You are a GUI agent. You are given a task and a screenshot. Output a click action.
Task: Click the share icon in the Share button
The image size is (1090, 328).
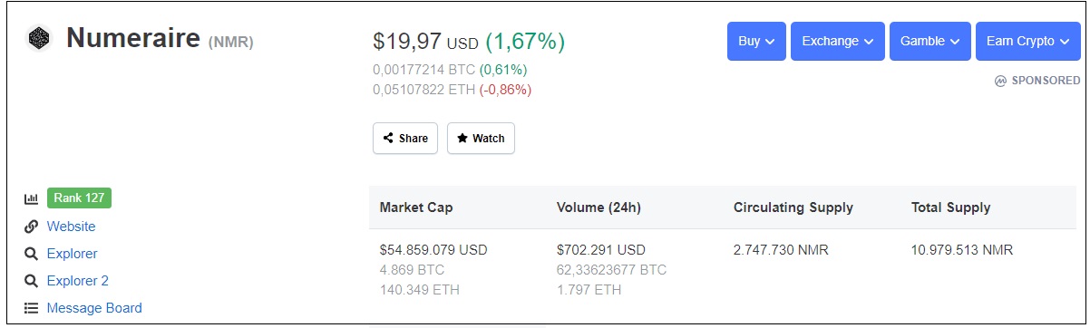[x=388, y=139]
